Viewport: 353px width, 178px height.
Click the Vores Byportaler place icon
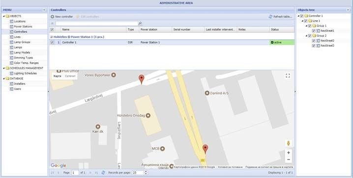(114, 75)
